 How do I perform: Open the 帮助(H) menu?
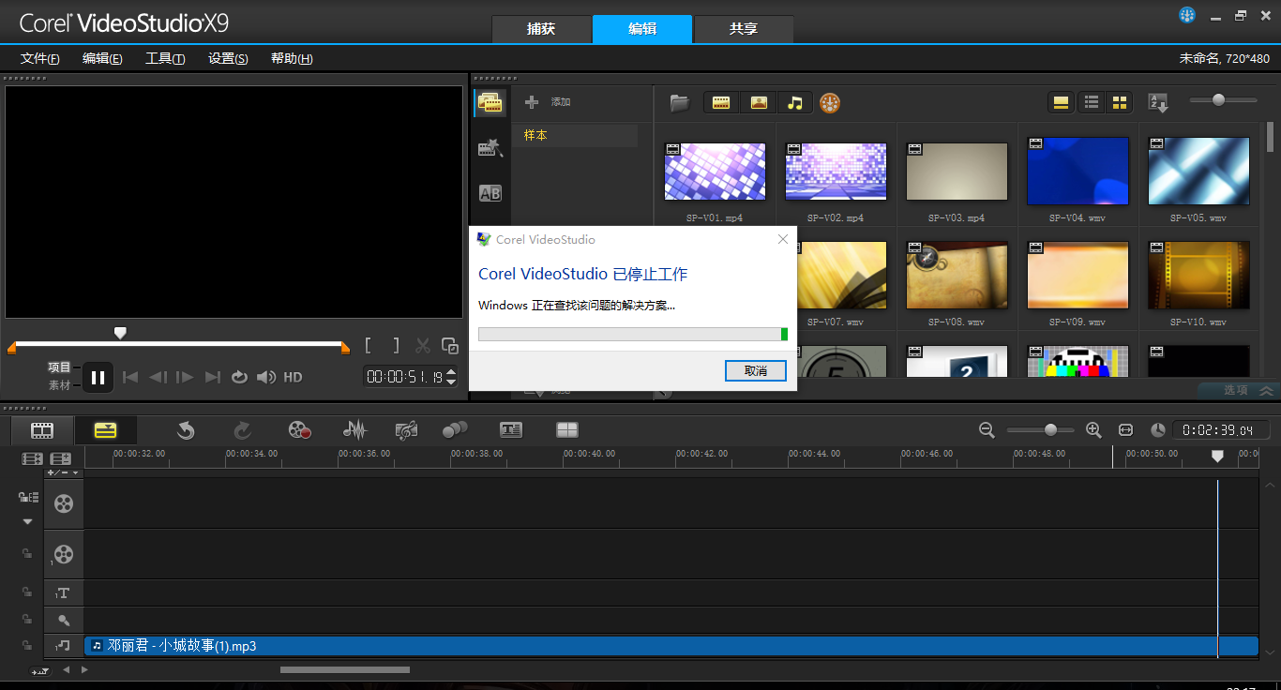(292, 58)
